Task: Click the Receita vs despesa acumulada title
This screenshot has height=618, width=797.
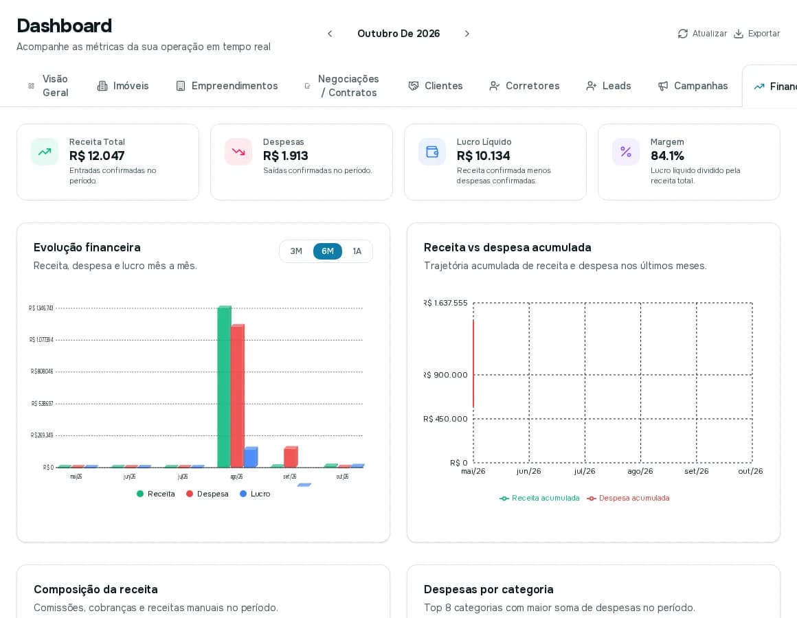Action: pyautogui.click(x=507, y=247)
